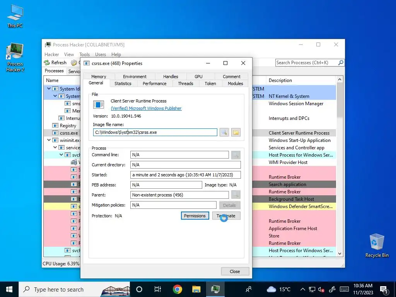Click the Started time field

point(186,175)
